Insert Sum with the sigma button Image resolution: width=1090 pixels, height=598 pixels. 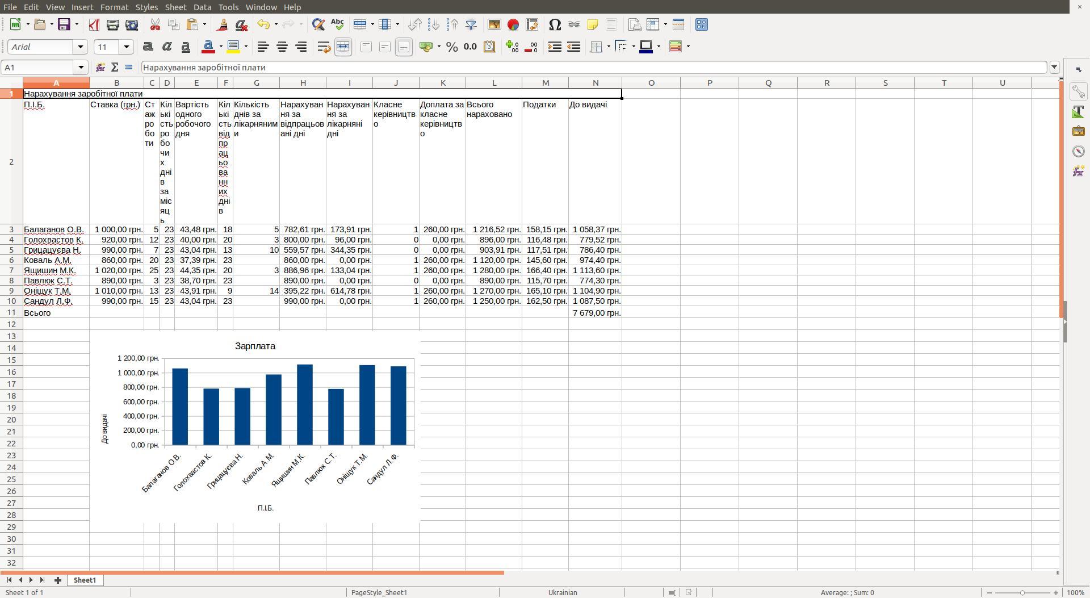(115, 68)
